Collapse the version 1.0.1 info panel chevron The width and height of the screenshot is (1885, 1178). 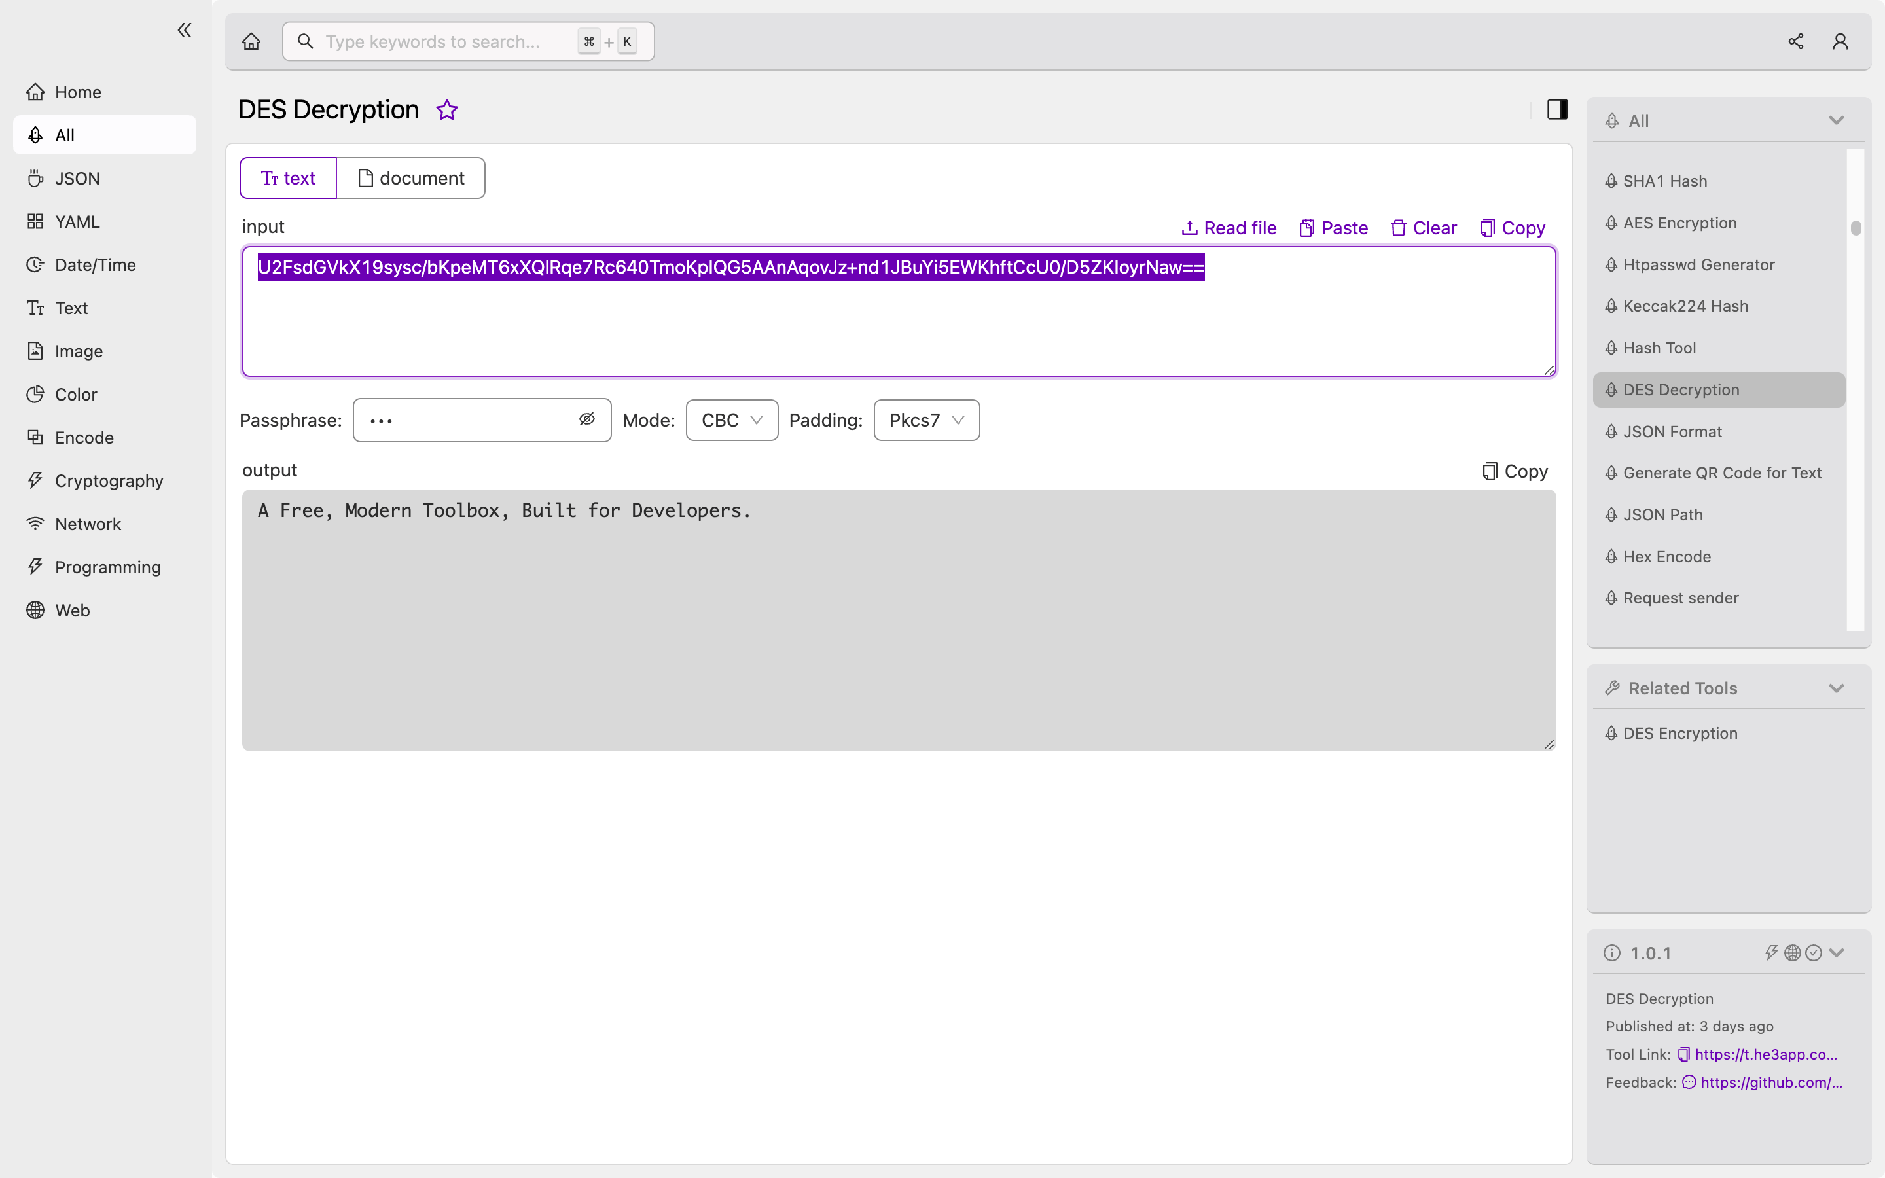point(1837,953)
